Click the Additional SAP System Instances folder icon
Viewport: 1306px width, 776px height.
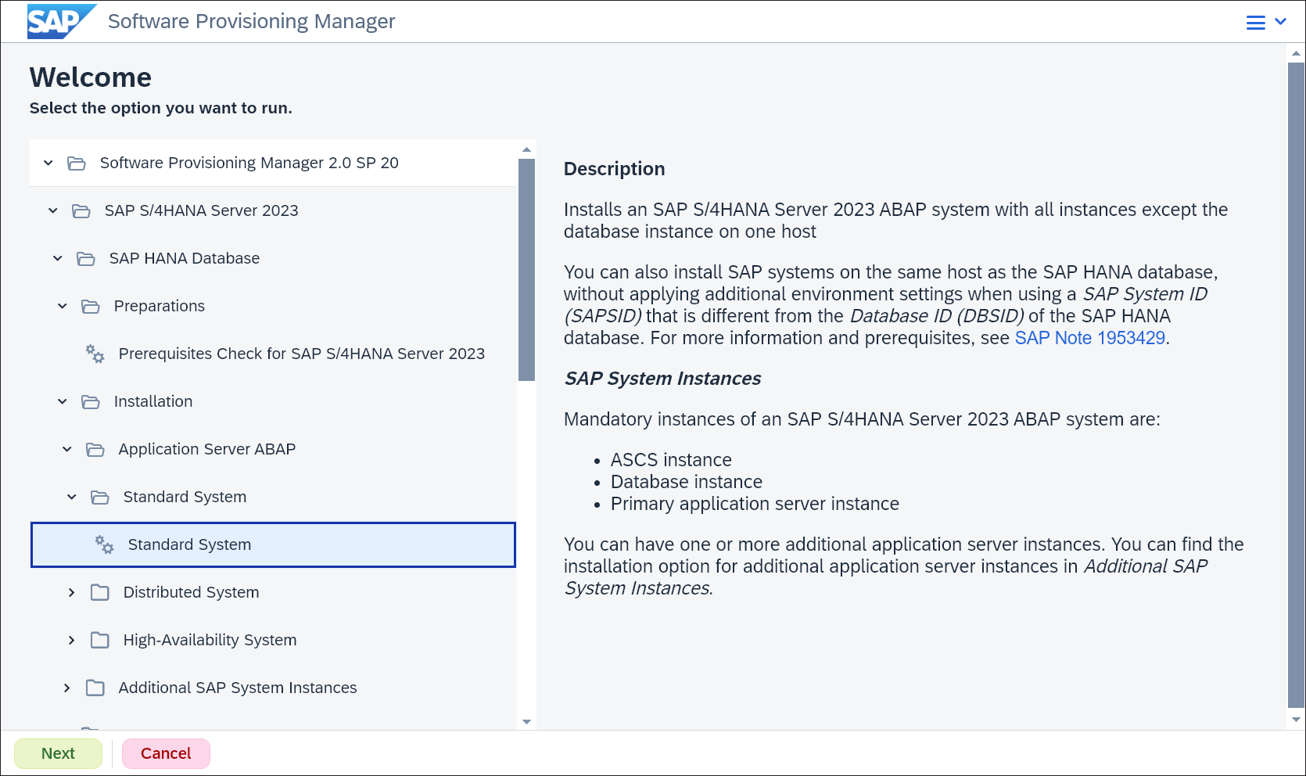click(x=95, y=688)
